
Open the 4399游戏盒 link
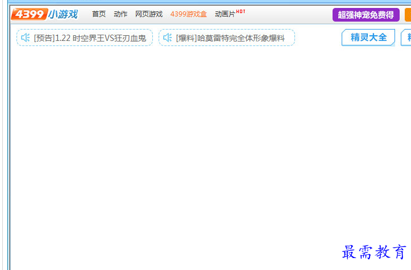click(x=189, y=14)
